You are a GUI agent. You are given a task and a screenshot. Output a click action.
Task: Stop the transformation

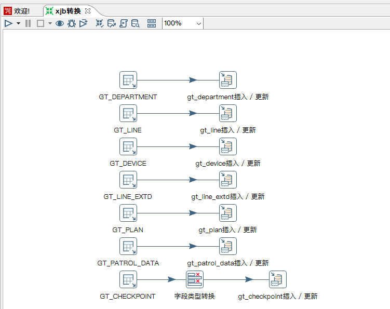click(x=41, y=23)
